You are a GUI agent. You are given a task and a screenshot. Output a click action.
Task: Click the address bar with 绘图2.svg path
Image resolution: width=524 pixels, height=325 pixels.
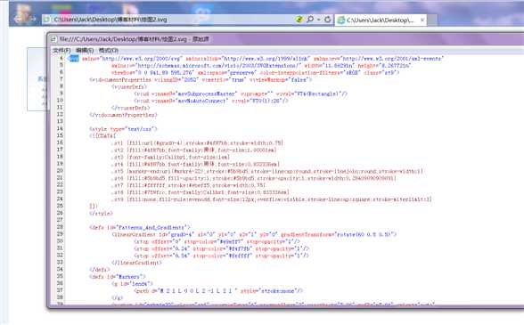pos(168,20)
